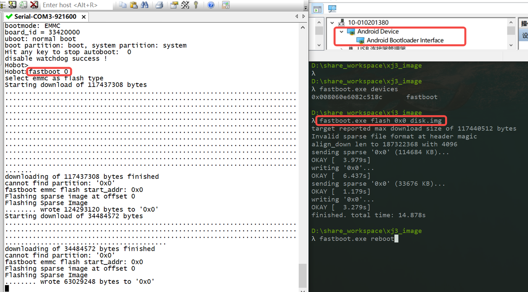This screenshot has height=292, width=528.
Task: Click the Paste clipboard toolbar icon
Action: (x=134, y=5)
